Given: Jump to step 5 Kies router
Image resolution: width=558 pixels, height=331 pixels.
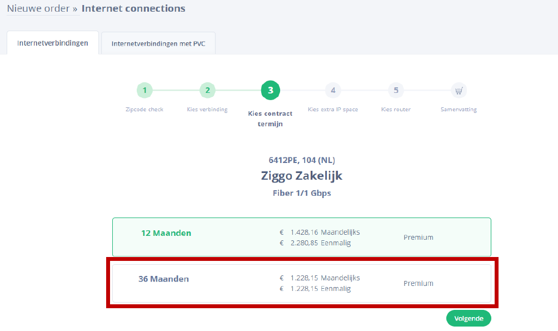Looking at the screenshot, I should 396,91.
